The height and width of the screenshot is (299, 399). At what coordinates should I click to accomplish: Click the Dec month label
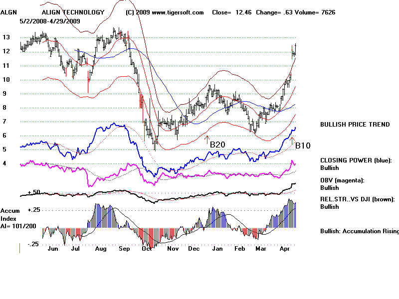pos(194,249)
